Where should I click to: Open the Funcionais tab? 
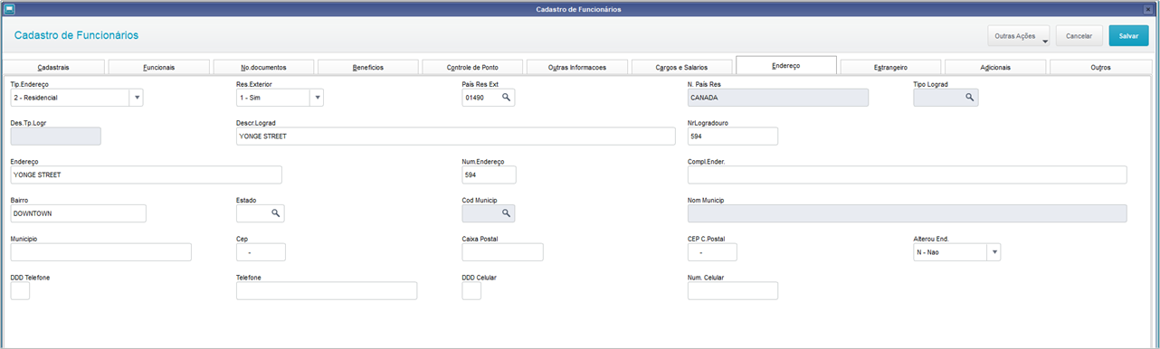pyautogui.click(x=158, y=68)
